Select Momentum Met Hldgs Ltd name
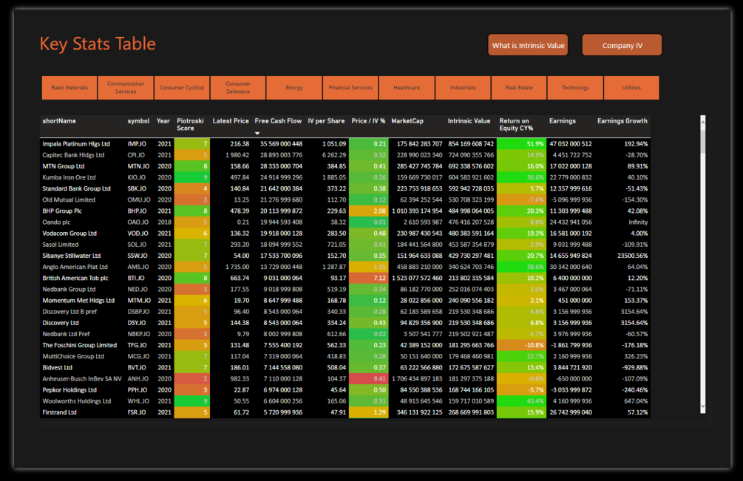Image resolution: width=743 pixels, height=481 pixels. (x=78, y=301)
